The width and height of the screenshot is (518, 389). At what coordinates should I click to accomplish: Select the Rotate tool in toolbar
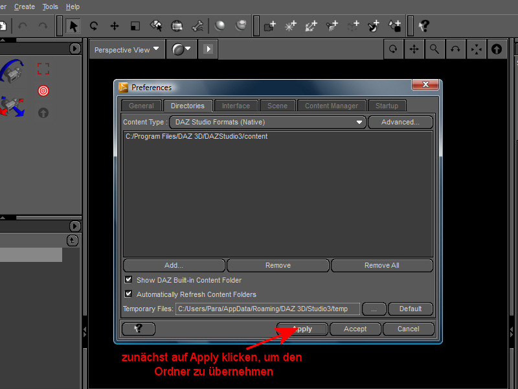coord(94,26)
